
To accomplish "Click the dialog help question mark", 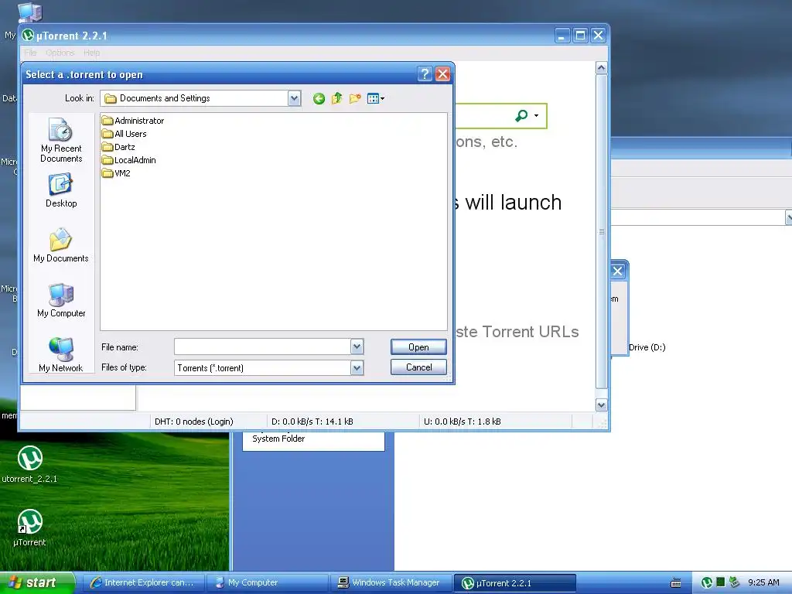I will (x=425, y=74).
